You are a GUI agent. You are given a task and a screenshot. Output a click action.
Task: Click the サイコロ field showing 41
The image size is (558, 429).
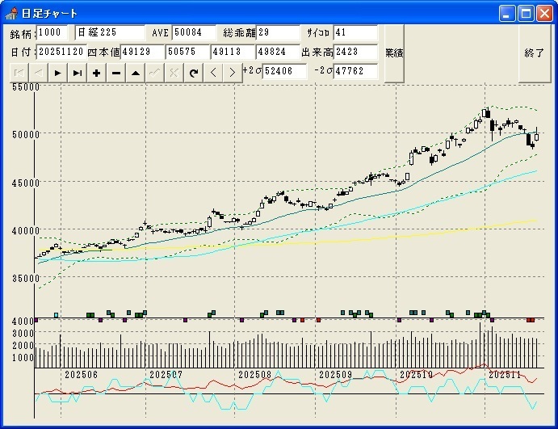pyautogui.click(x=355, y=32)
